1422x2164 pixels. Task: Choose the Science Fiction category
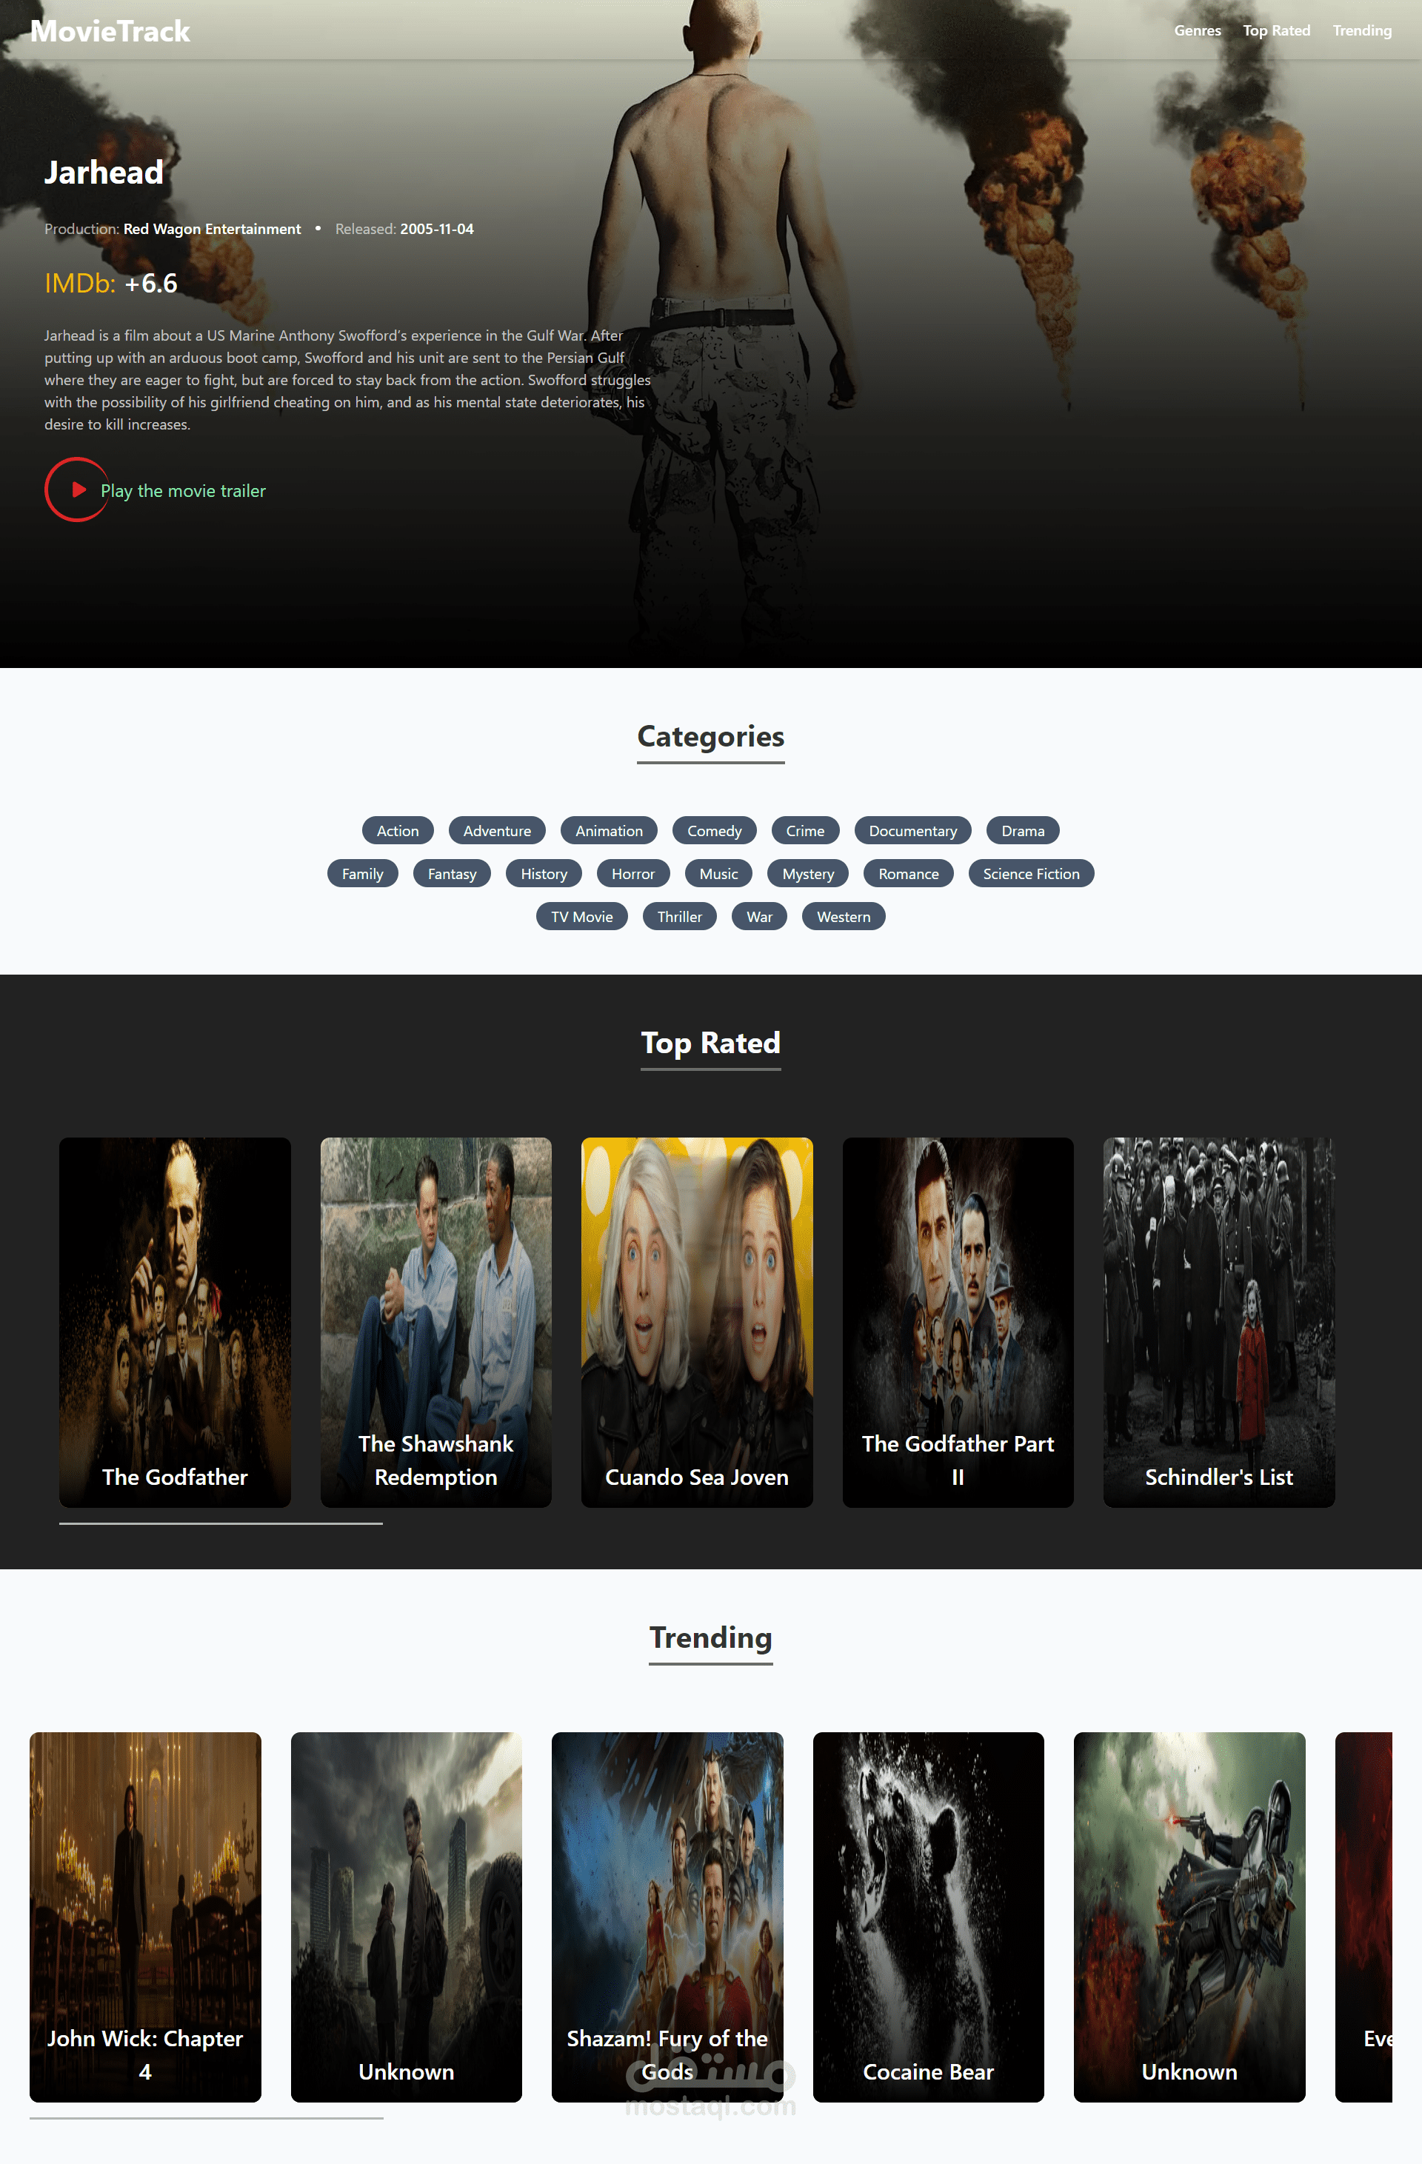[x=1030, y=873]
